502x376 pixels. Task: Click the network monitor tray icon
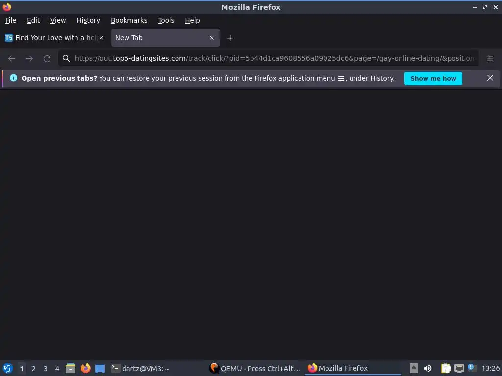point(459,368)
